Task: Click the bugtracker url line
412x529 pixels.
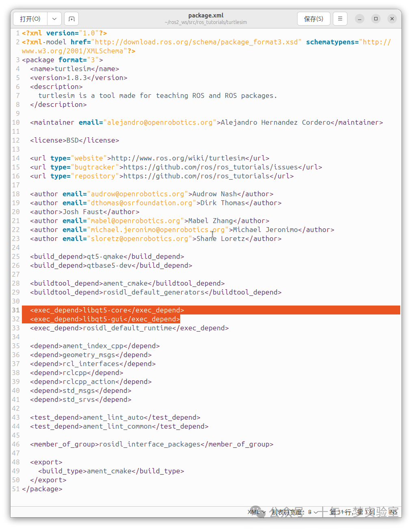Action: [x=176, y=167]
